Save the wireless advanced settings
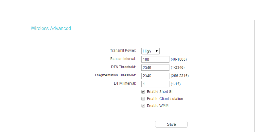Viewport: 280px width, 132px height. [x=171, y=125]
